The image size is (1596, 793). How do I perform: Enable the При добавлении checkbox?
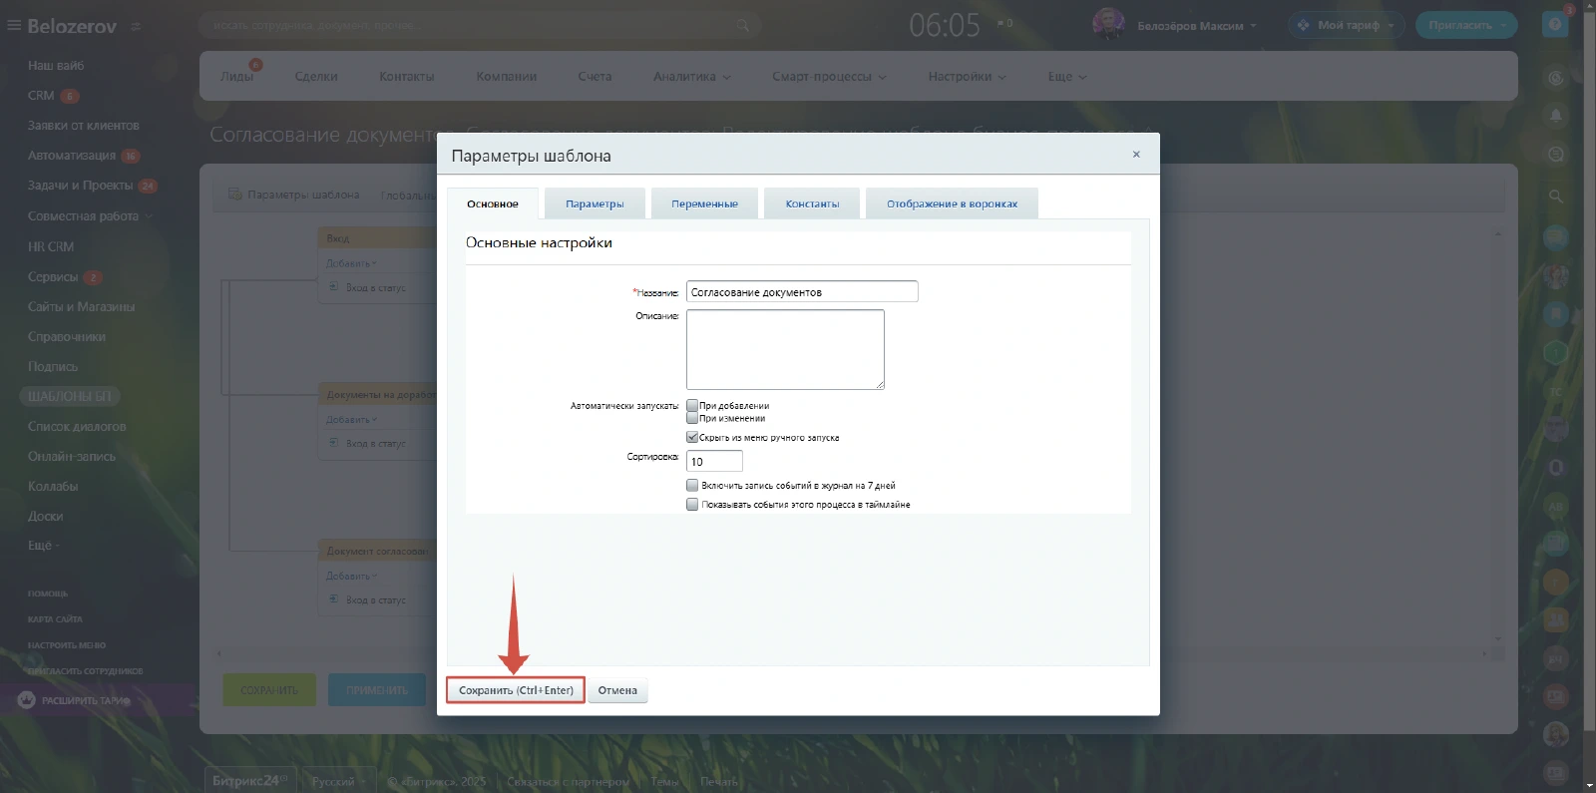pos(692,406)
